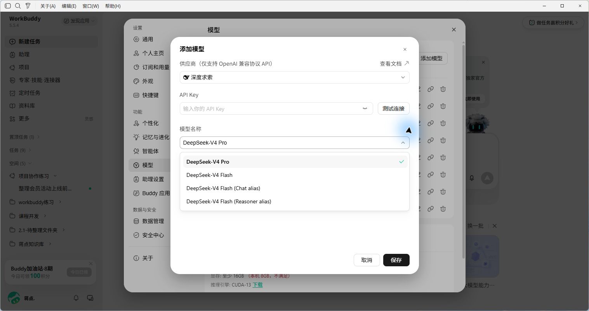The width and height of the screenshot is (589, 311).
Task: Click the 数据管理 database icon in settings
Action: (136, 221)
